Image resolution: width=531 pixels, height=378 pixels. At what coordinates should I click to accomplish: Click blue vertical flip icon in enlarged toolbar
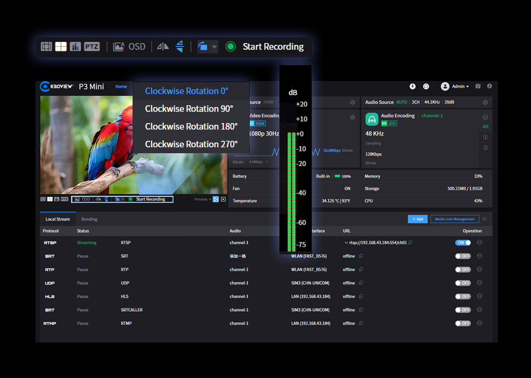tap(179, 47)
